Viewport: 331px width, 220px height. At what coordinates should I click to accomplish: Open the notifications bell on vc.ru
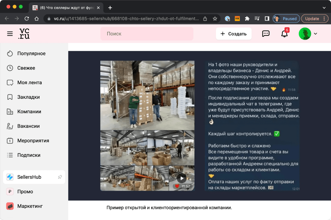(x=285, y=34)
